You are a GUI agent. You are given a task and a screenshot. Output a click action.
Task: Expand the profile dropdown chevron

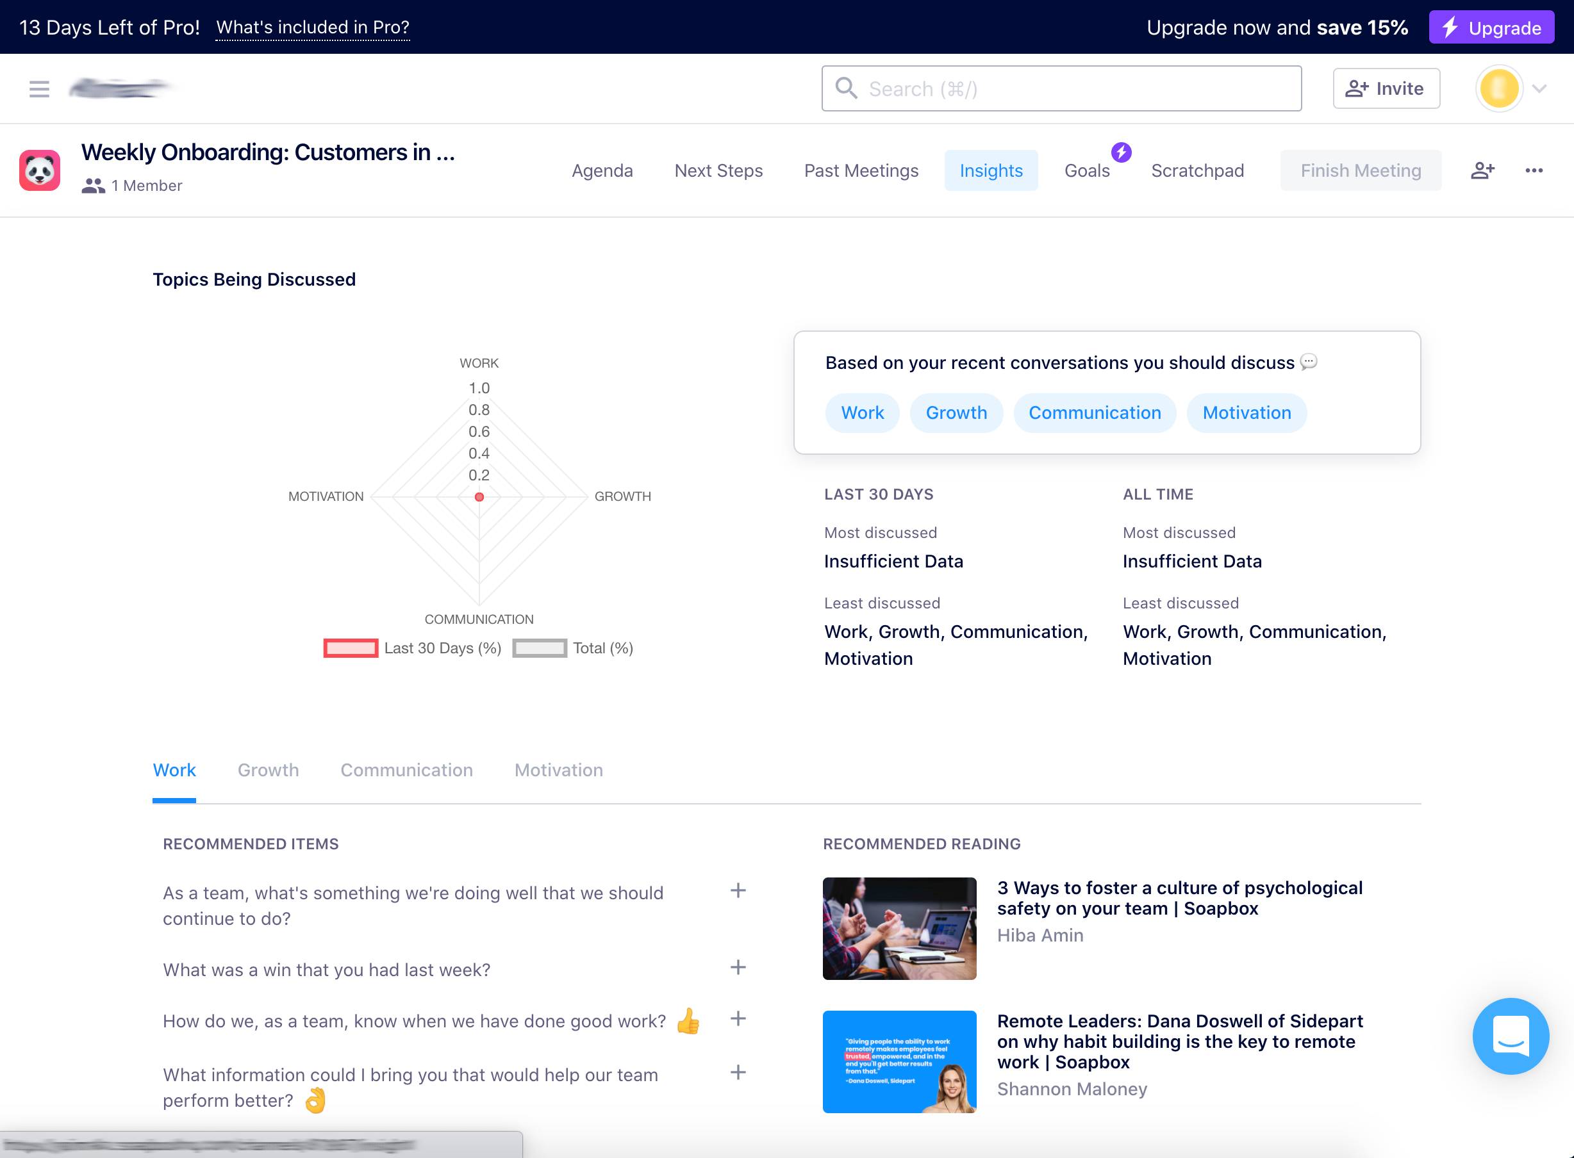[1539, 89]
